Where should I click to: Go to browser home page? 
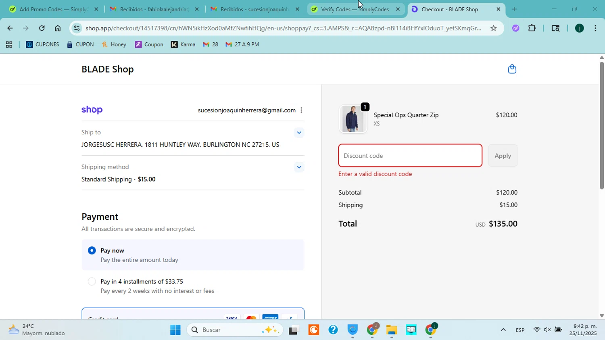tap(58, 28)
